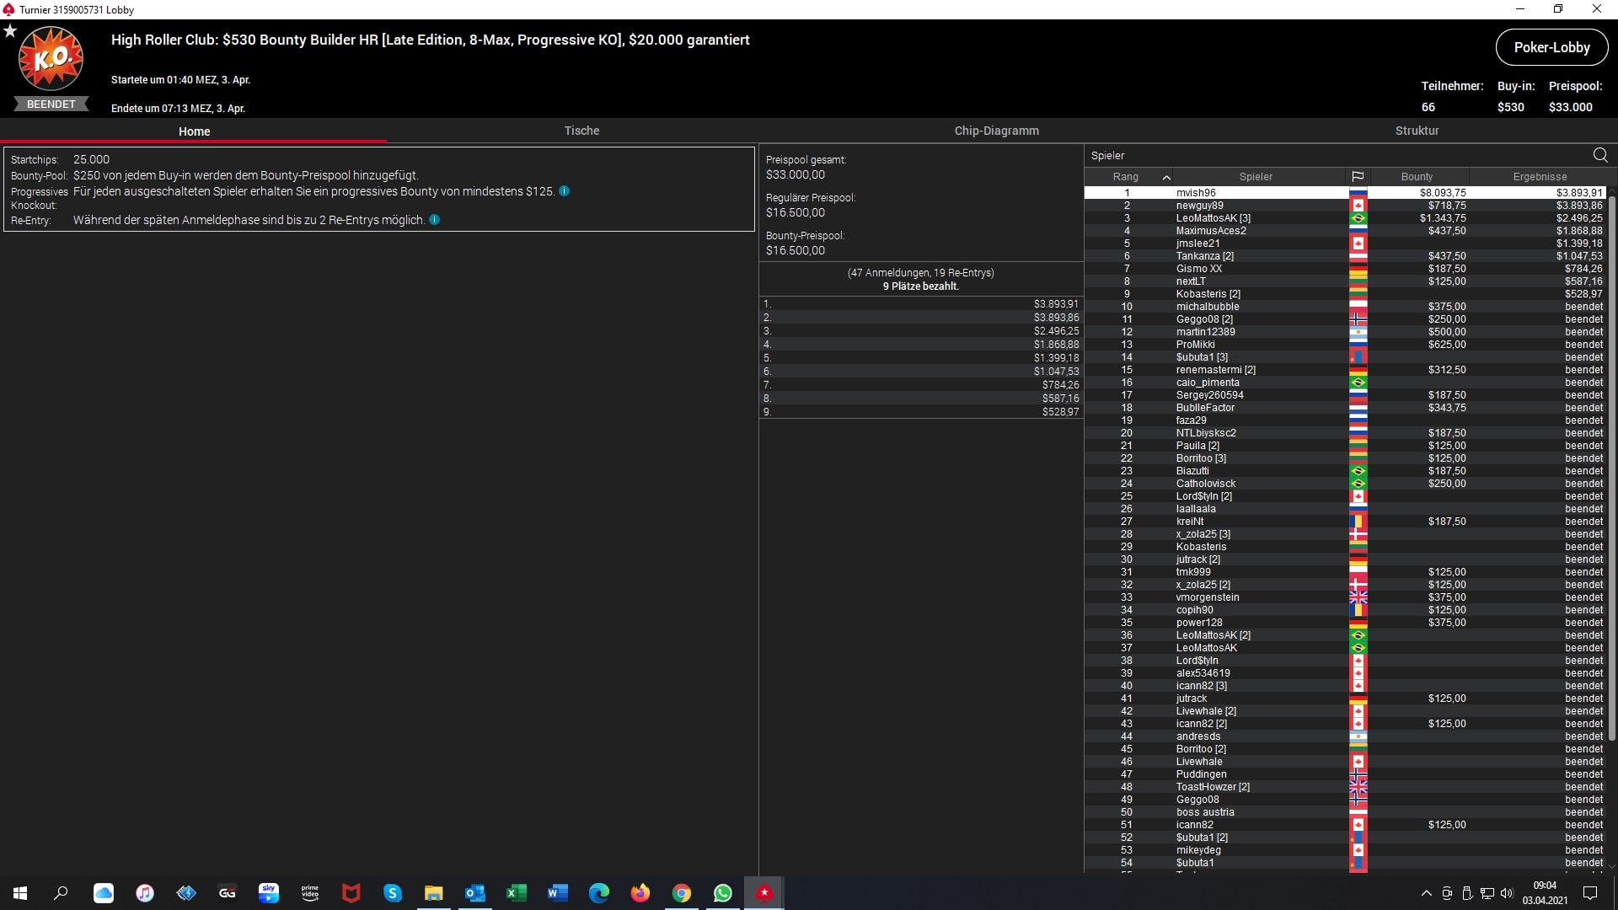Click the info icon beside progressive bounty text
1618x910 pixels.
tap(565, 191)
